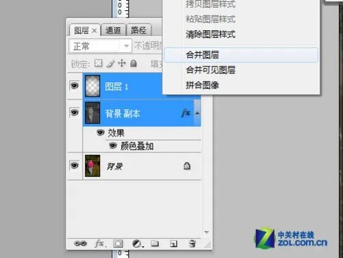Hide the 背景 副本 layer
Screen dimensions: 343x258
tap(75, 113)
